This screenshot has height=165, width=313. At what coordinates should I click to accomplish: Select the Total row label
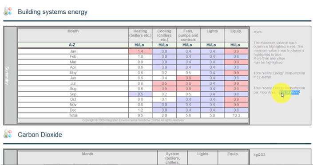click(73, 115)
